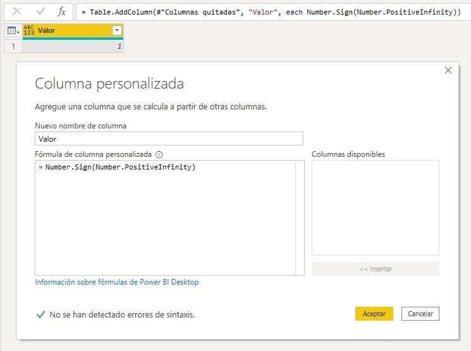This screenshot has width=471, height=351.
Task: Click the cell containing value 1
Action: 73,46
